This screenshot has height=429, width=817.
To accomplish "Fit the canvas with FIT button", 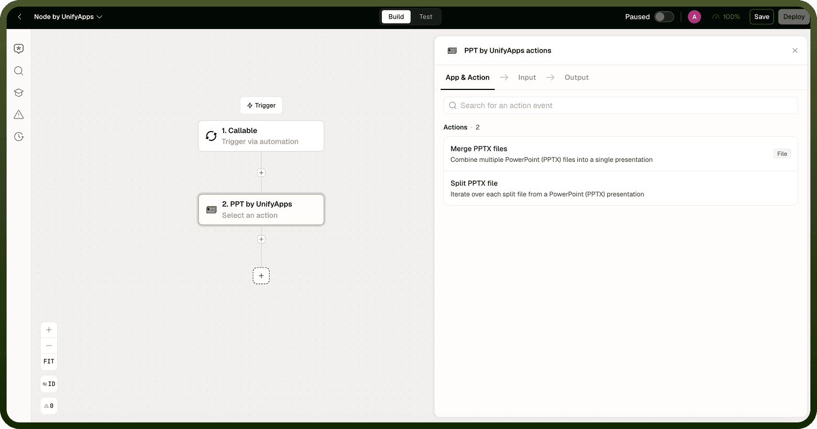I will click(x=49, y=362).
